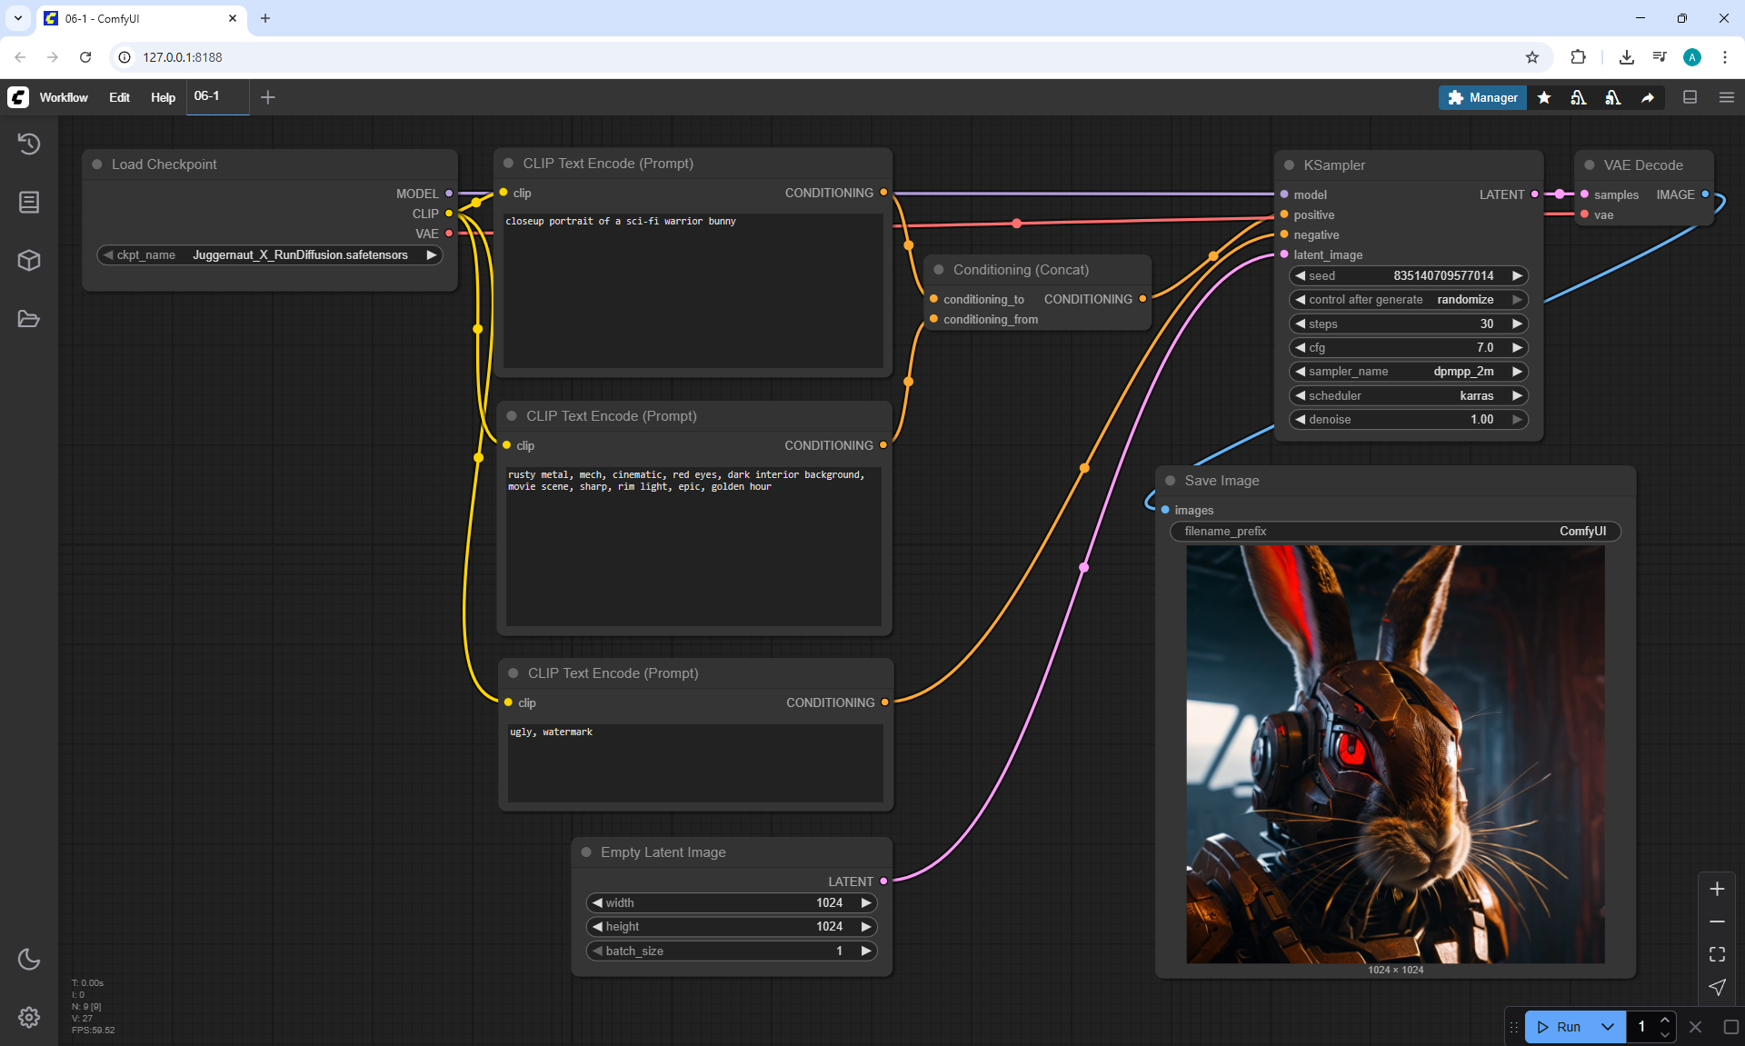The image size is (1745, 1046).
Task: Expand the Run options dropdown arrow
Action: click(1607, 1027)
